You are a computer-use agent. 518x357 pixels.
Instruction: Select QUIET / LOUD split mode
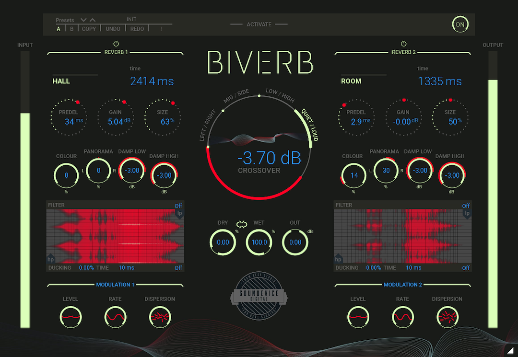click(309, 127)
